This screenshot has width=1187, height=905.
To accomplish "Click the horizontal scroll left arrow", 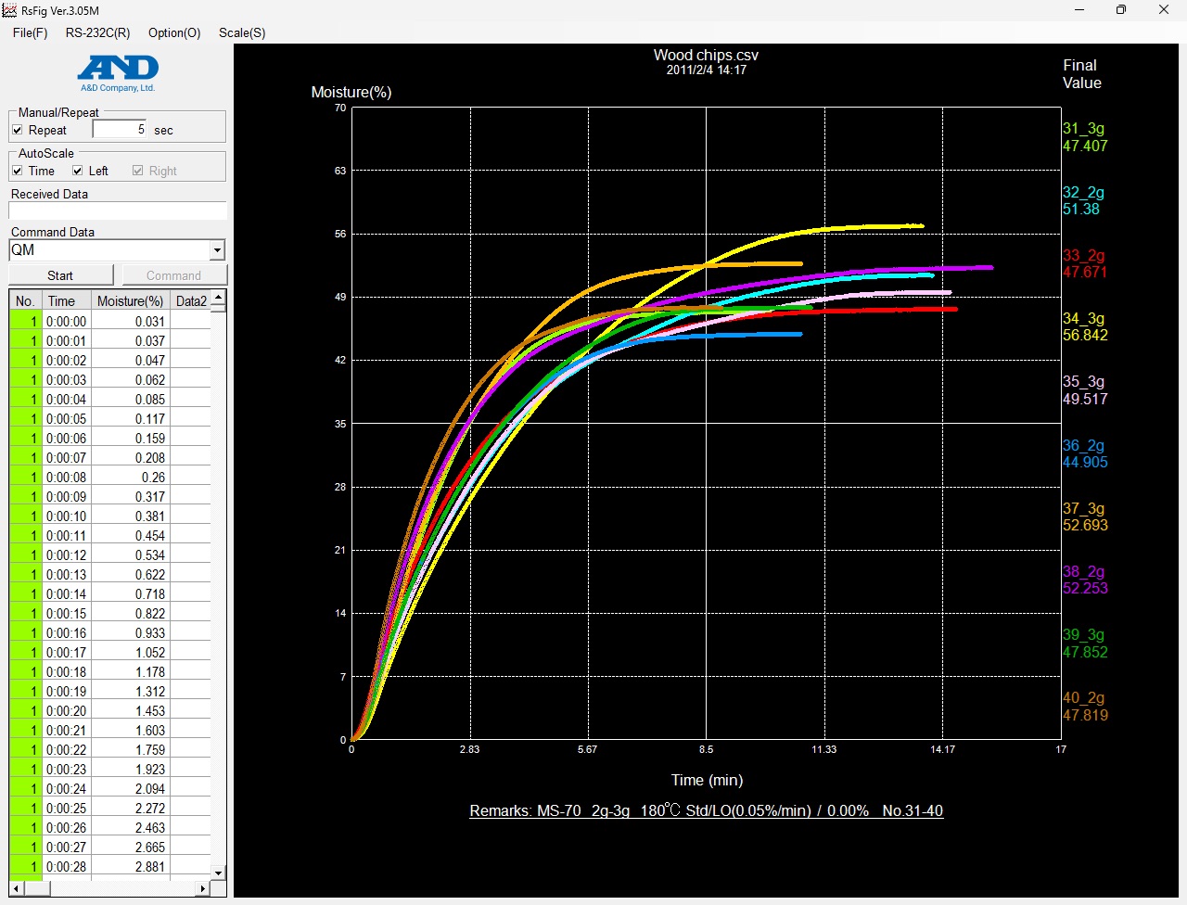I will [16, 888].
